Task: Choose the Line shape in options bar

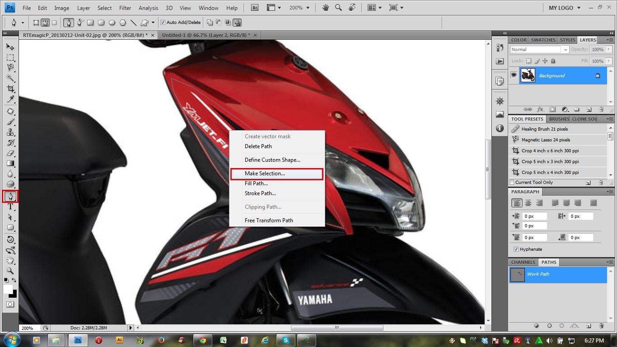Action: pos(134,22)
